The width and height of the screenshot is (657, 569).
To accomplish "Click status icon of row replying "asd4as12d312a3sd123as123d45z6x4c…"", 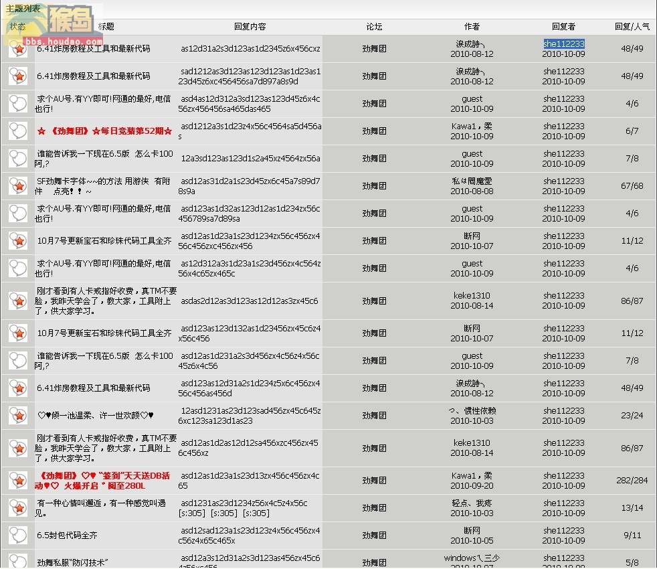I will click(18, 104).
